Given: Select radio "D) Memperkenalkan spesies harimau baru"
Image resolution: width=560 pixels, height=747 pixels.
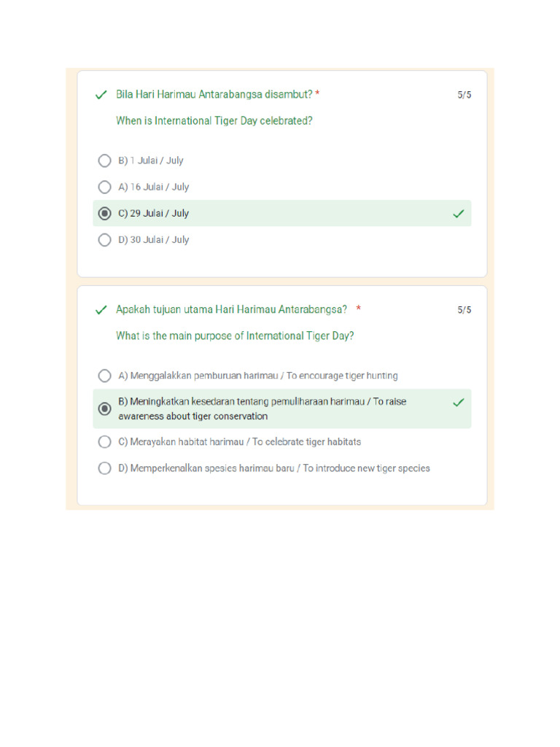Looking at the screenshot, I should (x=105, y=468).
